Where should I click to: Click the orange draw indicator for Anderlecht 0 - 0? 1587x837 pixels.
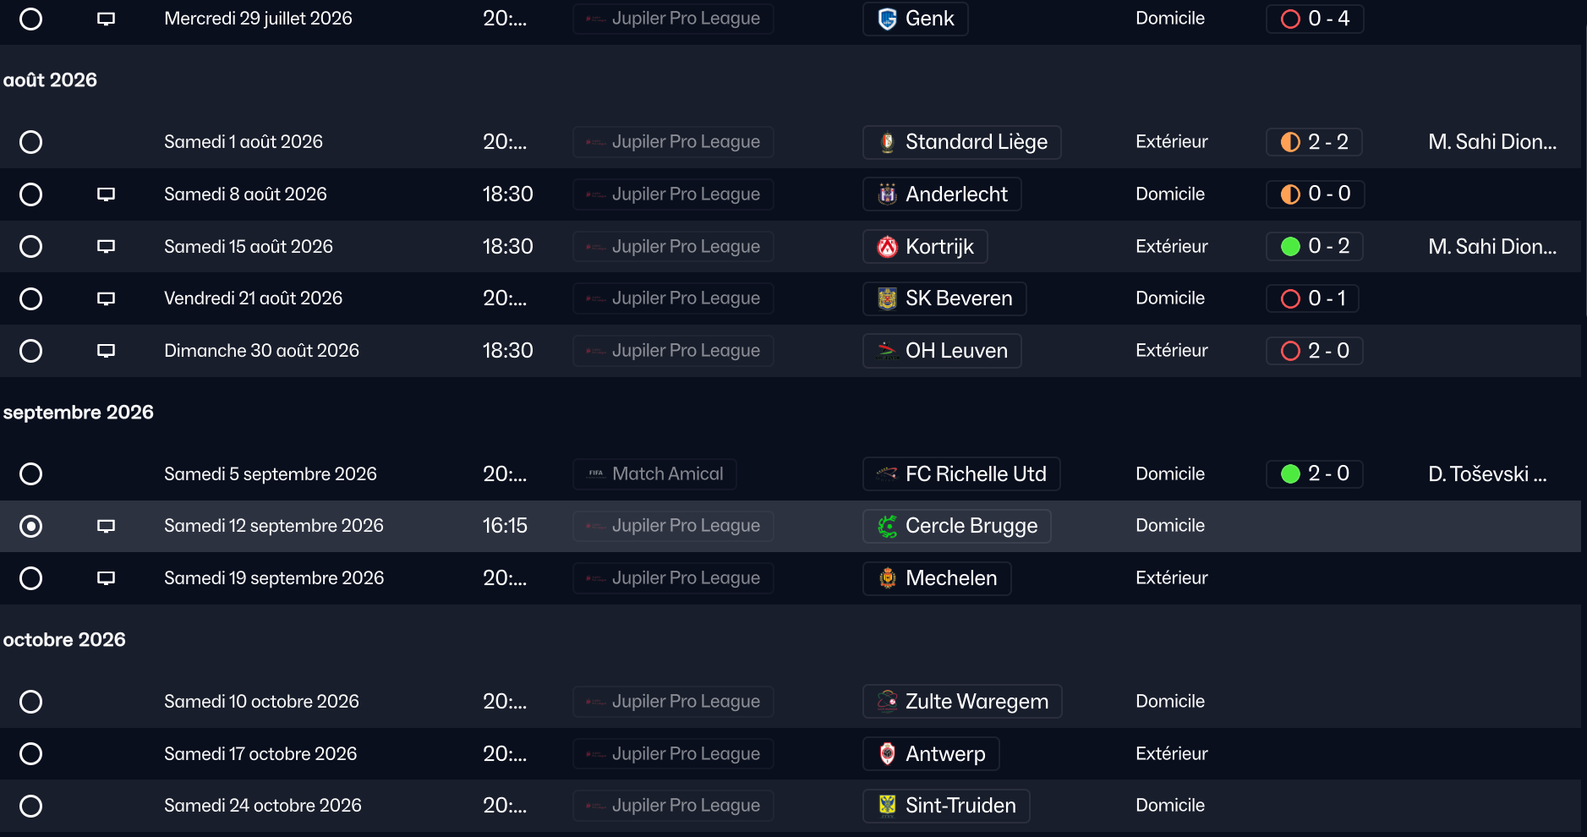[x=1290, y=194]
